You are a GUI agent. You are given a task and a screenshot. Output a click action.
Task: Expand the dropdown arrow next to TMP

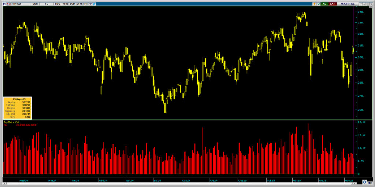click(x=90, y=3)
